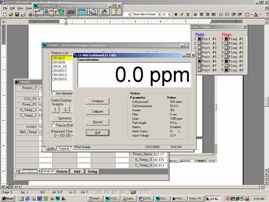
Task: Click the Calibrate button in GasHound
Action: point(97,111)
